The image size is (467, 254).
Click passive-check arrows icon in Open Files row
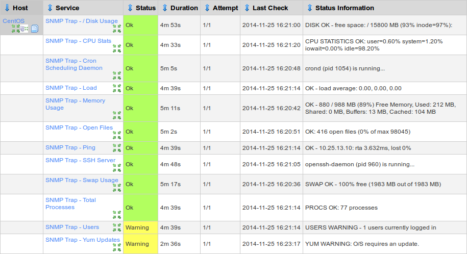(x=117, y=135)
